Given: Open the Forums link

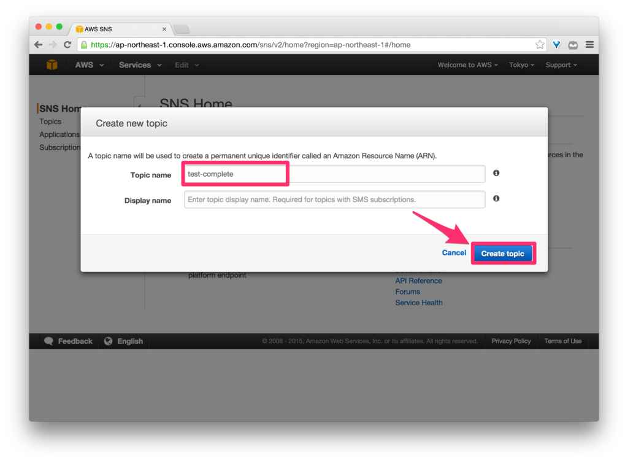Looking at the screenshot, I should click(408, 292).
